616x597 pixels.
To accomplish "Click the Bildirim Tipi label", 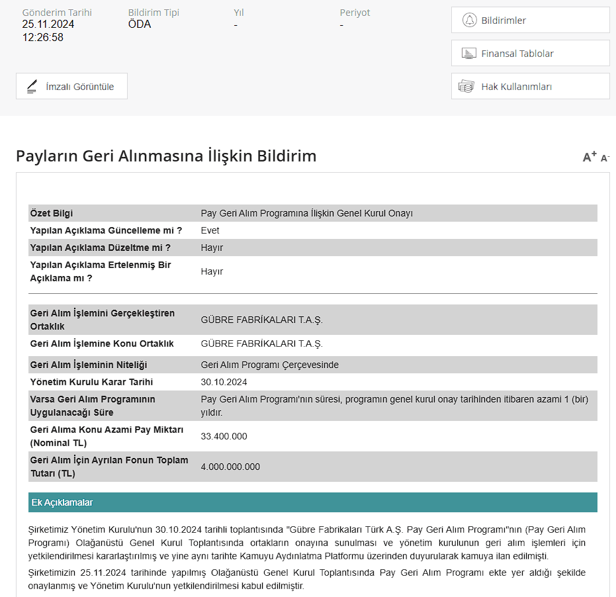I will click(154, 13).
